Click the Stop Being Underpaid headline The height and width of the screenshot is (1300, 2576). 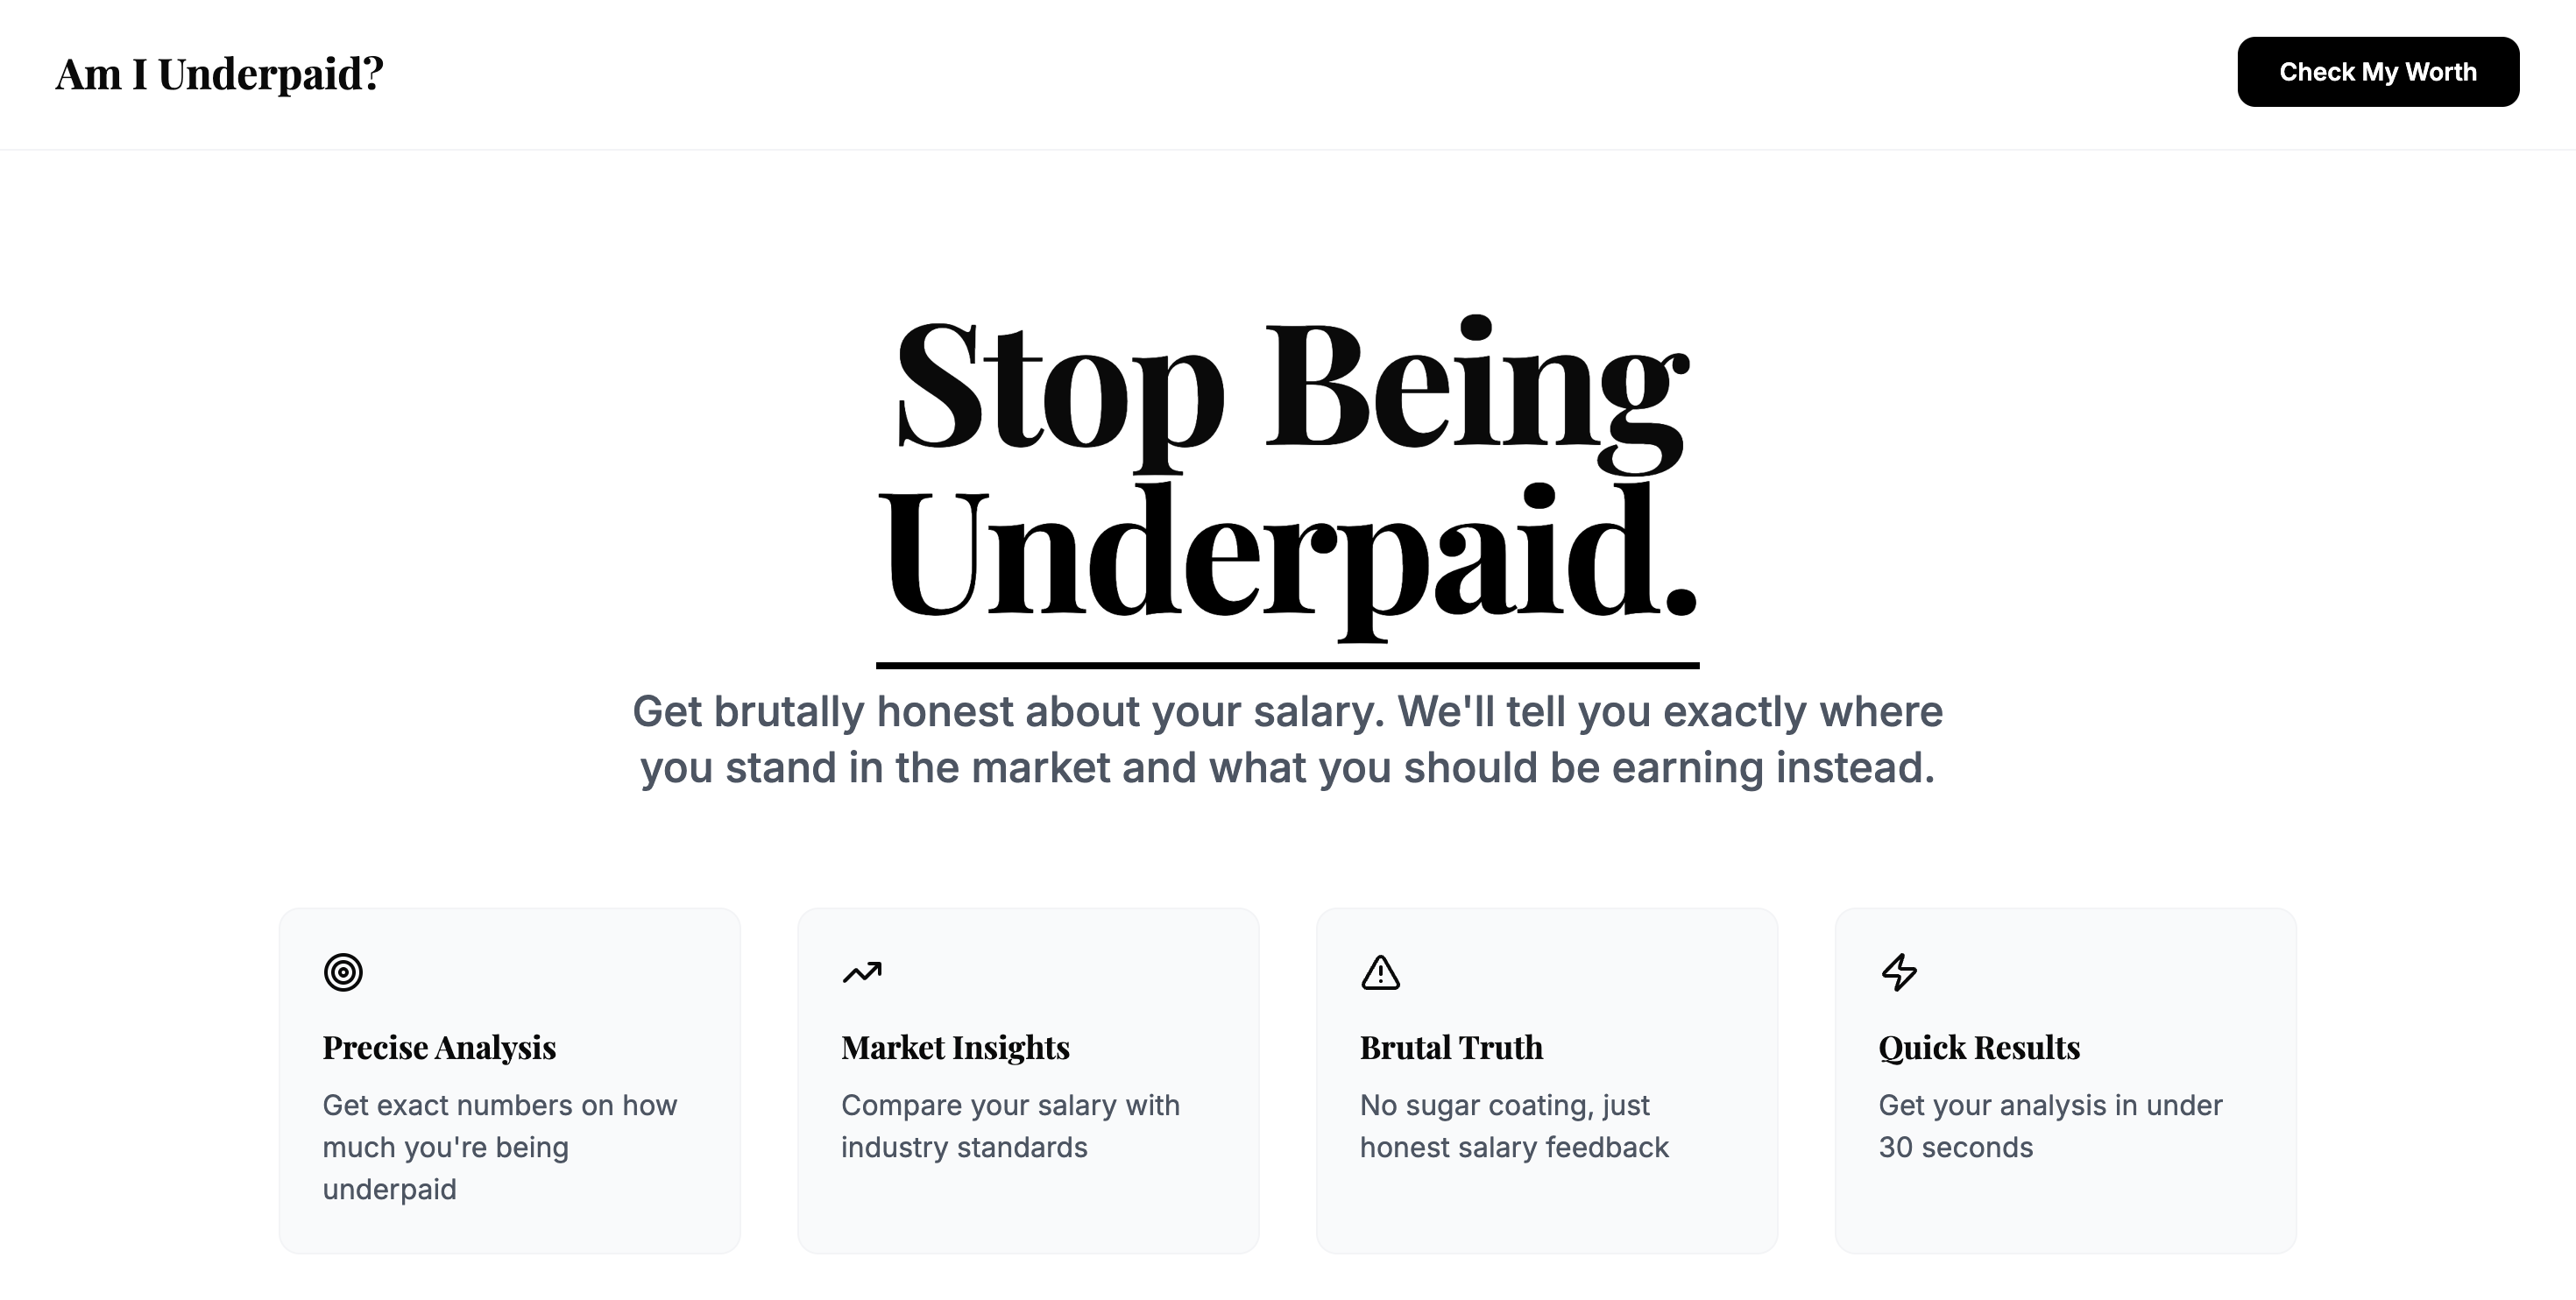click(x=1288, y=470)
